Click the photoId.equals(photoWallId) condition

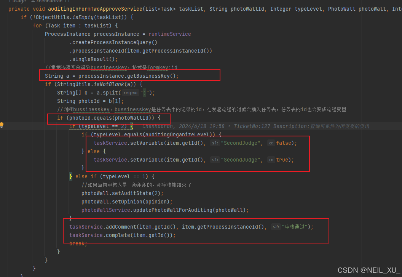click(x=110, y=118)
